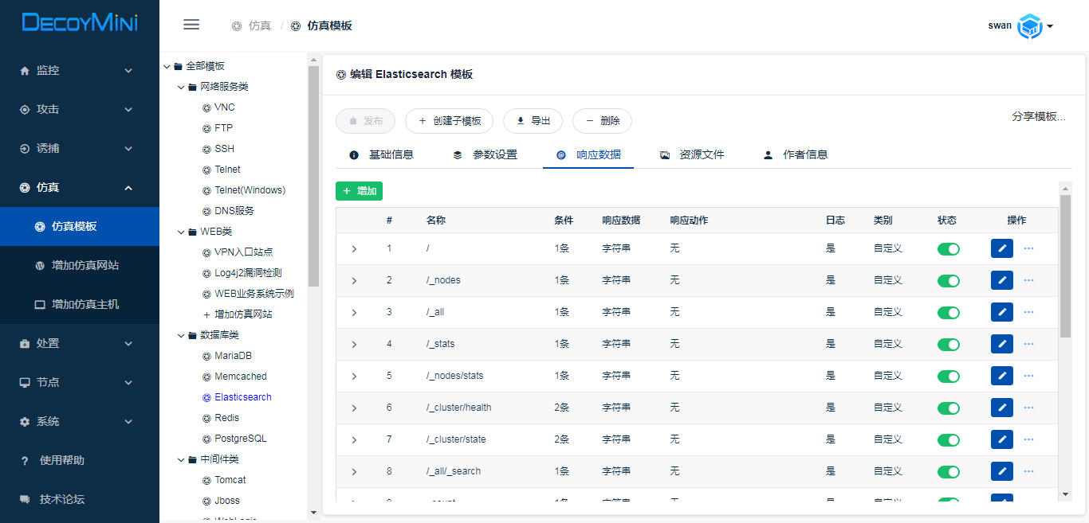Disable the status switch for /_nodes/stats row

pyautogui.click(x=948, y=376)
